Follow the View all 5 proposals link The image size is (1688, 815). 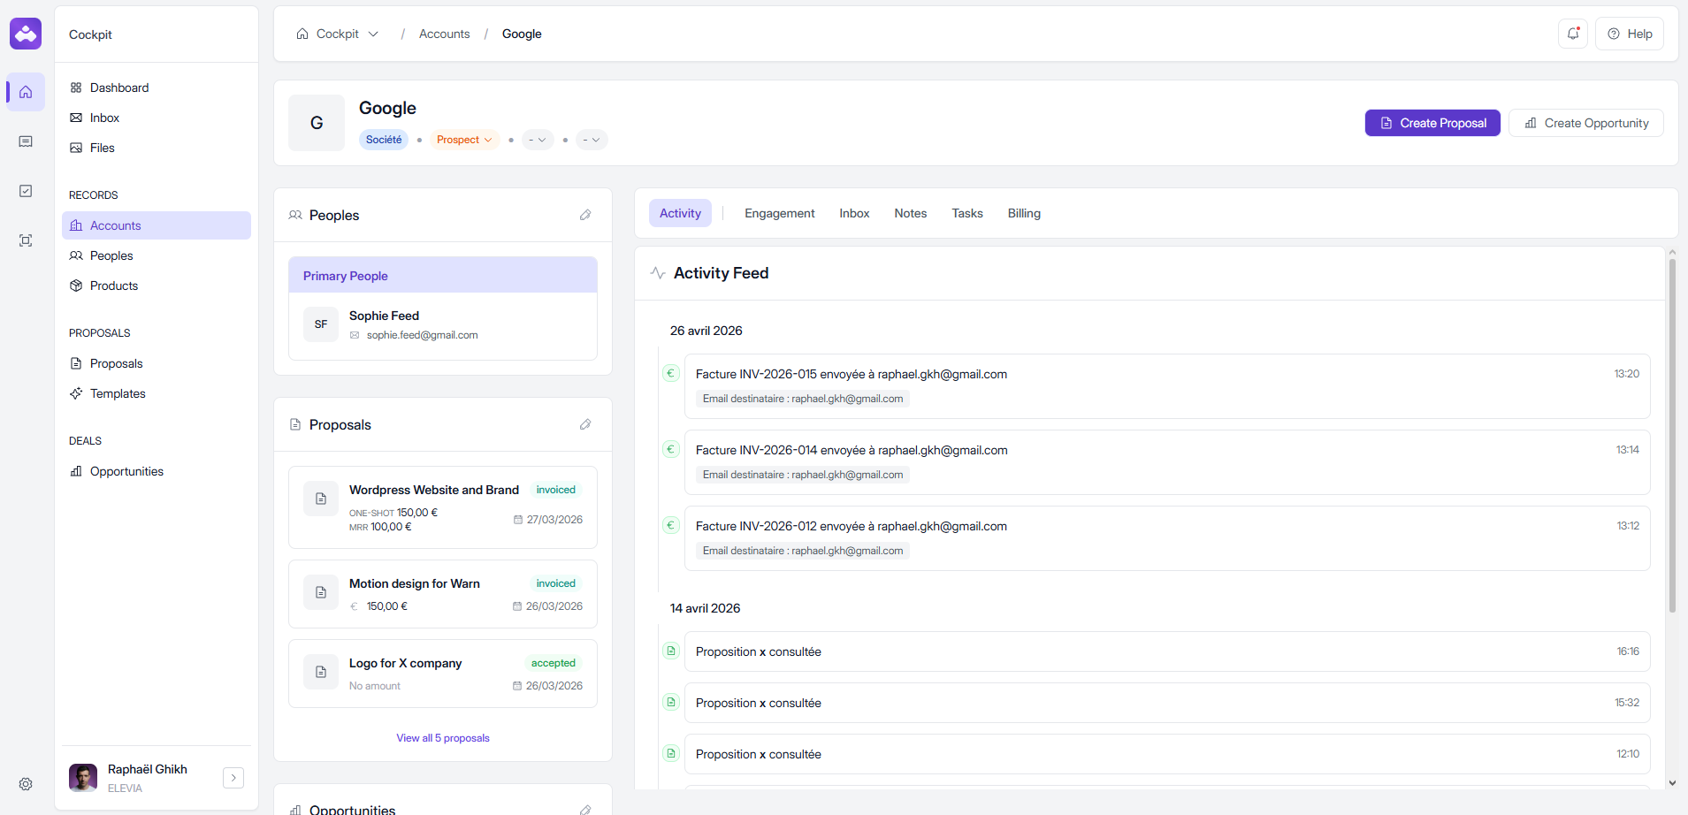pyautogui.click(x=443, y=738)
